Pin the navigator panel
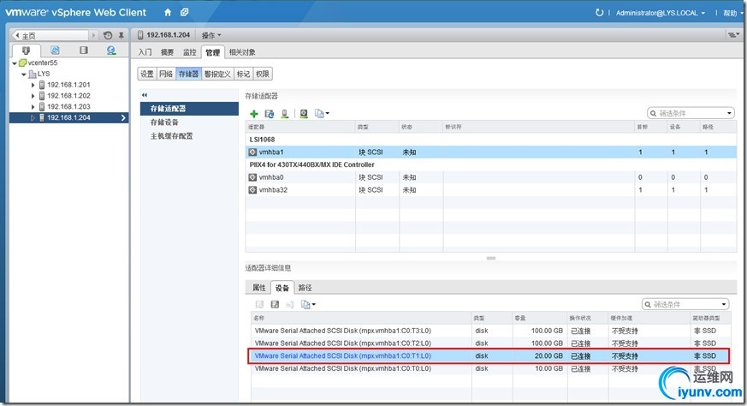747x406 pixels. (121, 35)
